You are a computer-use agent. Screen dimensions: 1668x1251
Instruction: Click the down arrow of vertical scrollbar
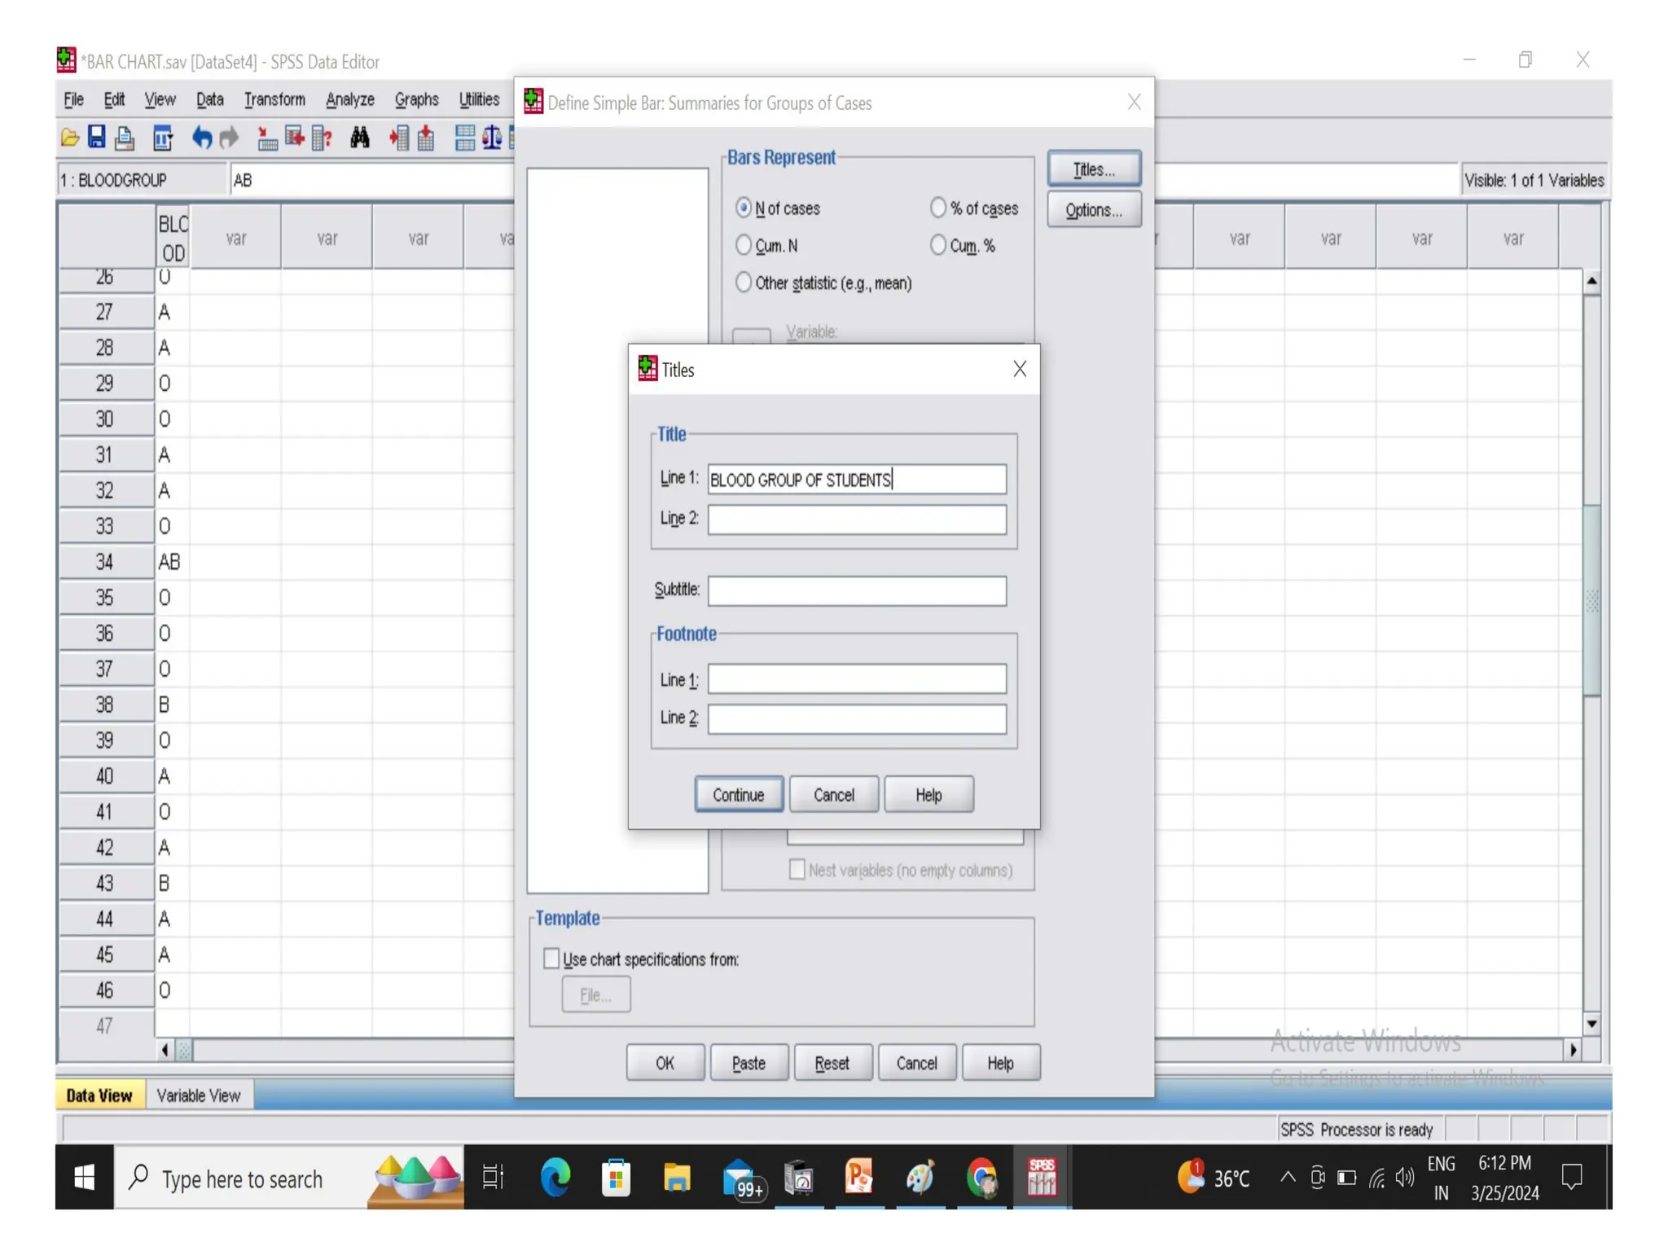tap(1591, 1024)
